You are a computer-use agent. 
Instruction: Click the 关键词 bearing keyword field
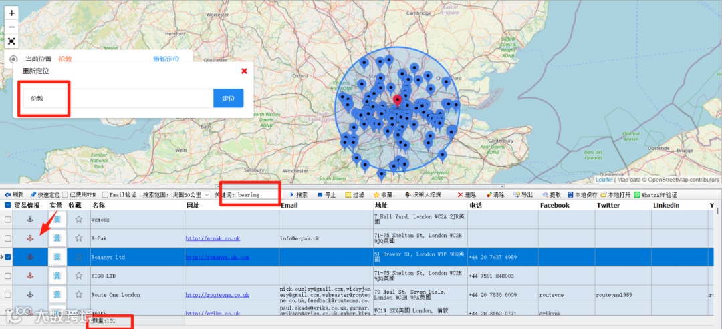(257, 195)
